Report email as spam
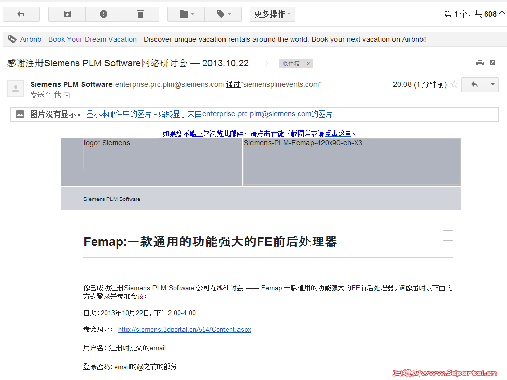507x380 pixels. 104,14
